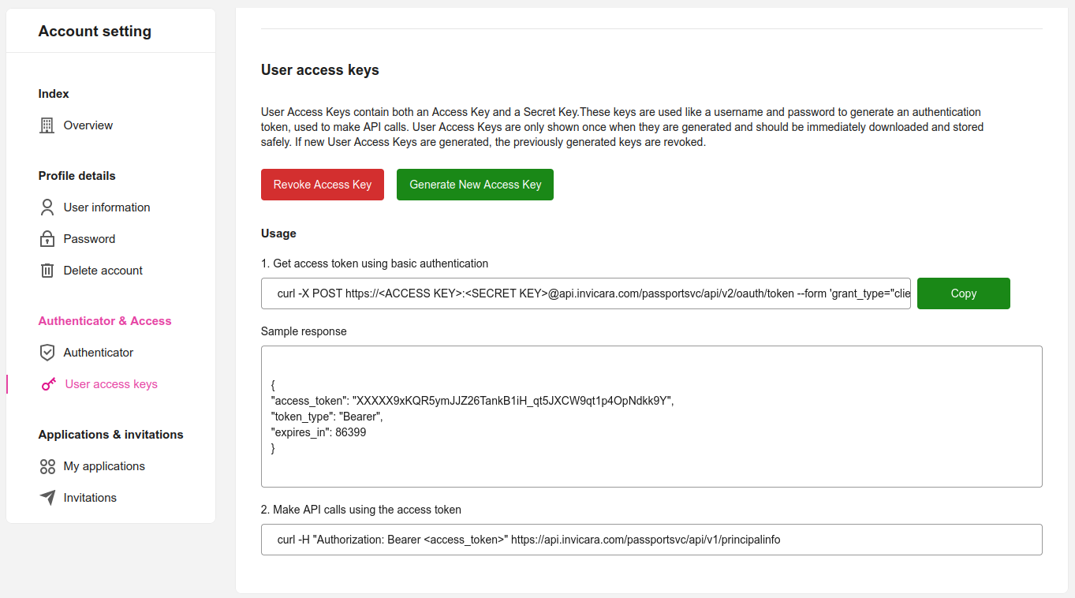
Task: Open the Password settings page
Action: 89,239
